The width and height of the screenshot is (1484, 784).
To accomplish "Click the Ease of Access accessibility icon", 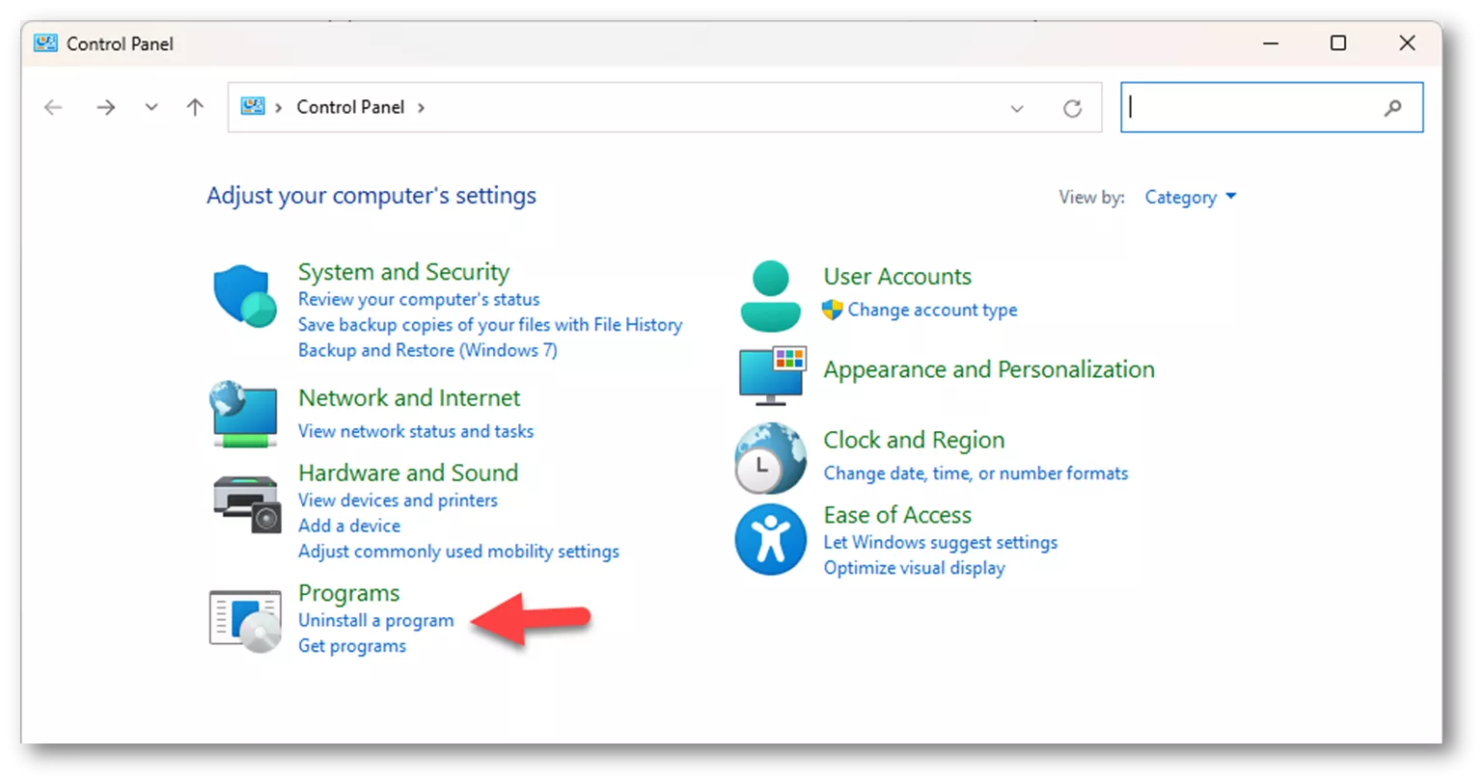I will coord(769,540).
